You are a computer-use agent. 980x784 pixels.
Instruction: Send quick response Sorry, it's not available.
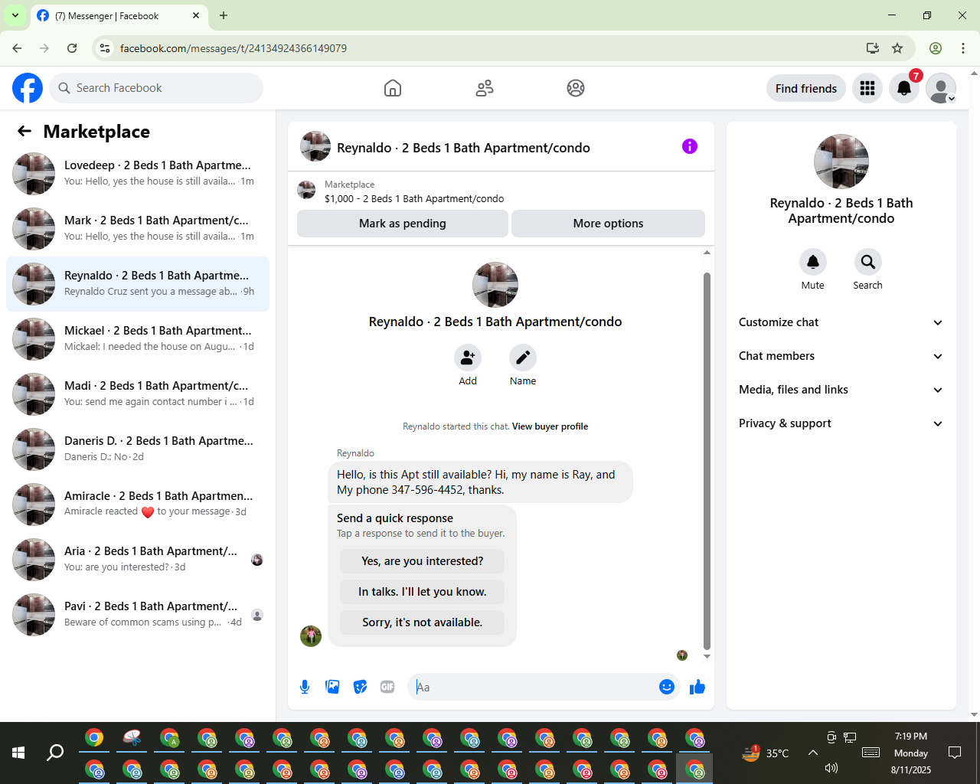pos(422,622)
